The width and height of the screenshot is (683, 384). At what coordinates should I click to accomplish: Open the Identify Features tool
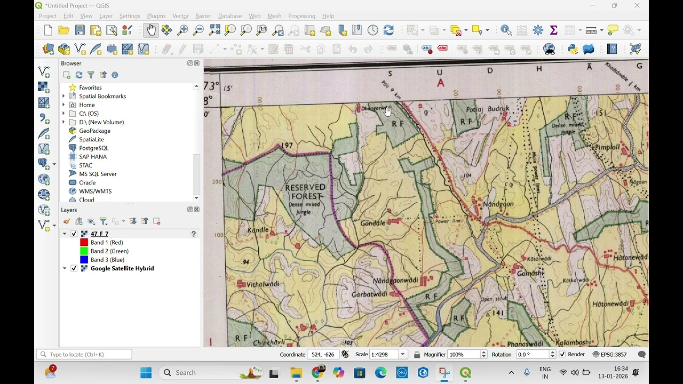pyautogui.click(x=506, y=30)
